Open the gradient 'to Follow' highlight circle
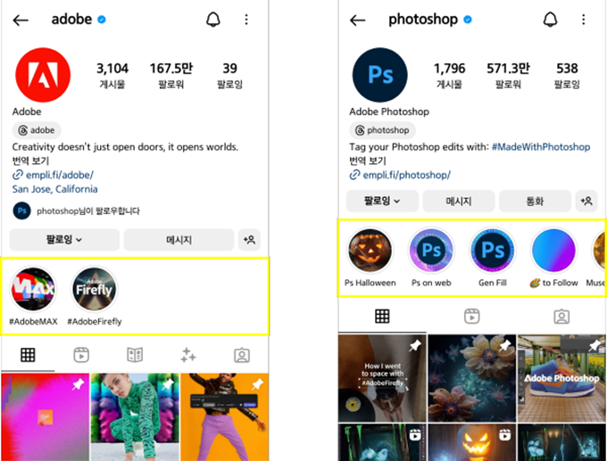 click(554, 251)
